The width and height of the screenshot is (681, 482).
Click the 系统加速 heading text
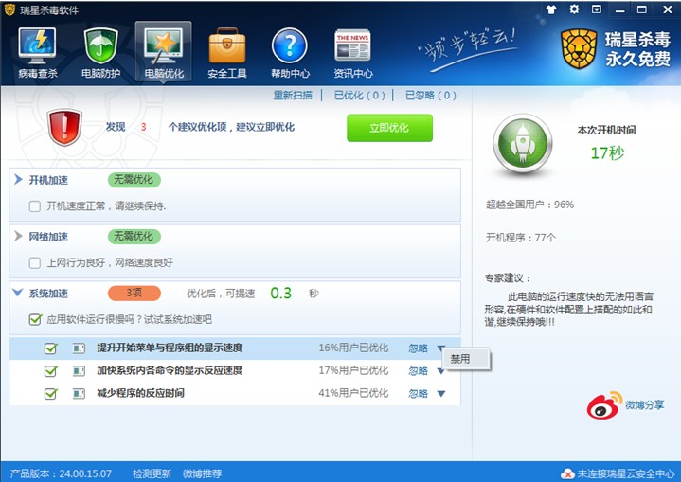tap(48, 294)
